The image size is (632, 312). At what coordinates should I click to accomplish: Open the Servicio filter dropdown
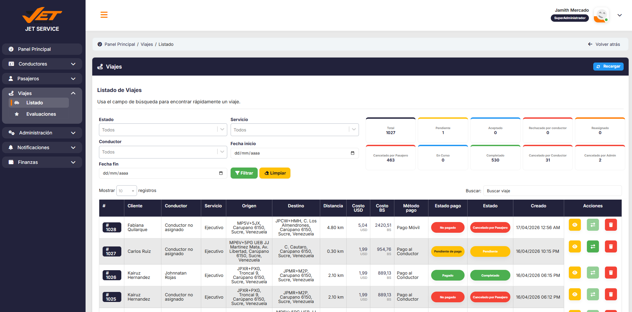click(295, 130)
